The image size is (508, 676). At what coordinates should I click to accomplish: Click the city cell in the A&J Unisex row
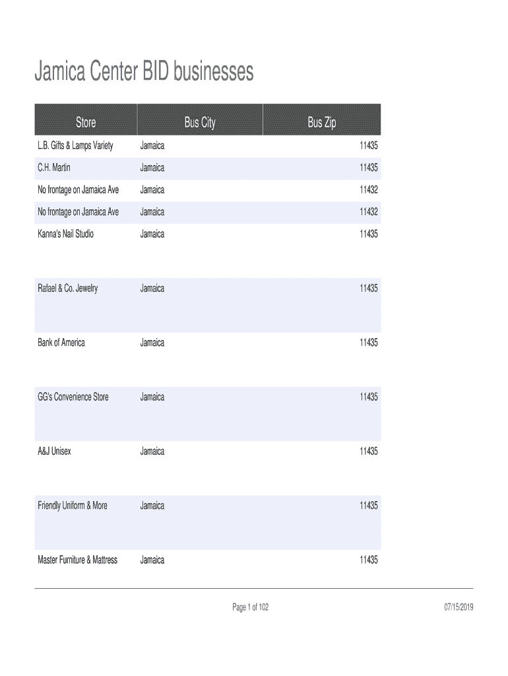152,452
